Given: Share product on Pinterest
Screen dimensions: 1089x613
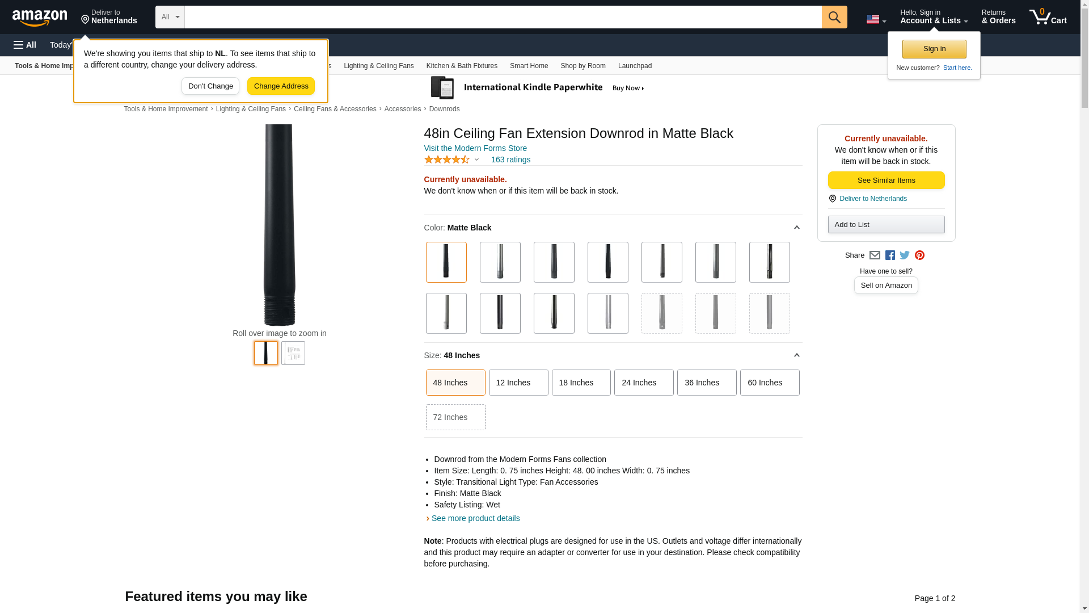Looking at the screenshot, I should coord(919,255).
